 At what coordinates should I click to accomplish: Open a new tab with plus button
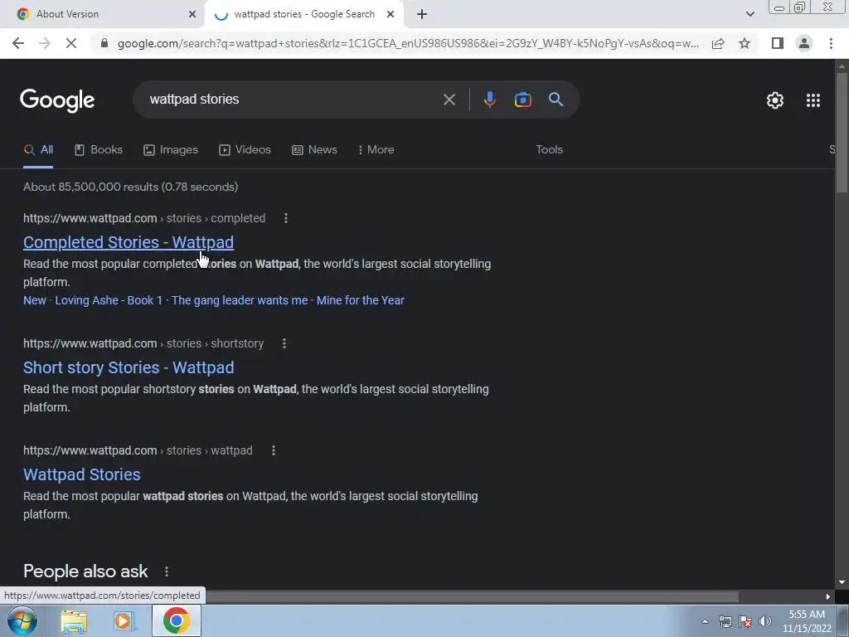coord(422,14)
